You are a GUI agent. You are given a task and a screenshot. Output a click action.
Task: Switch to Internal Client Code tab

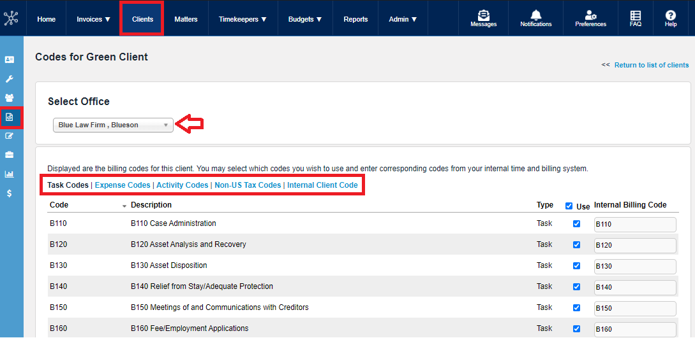[323, 185]
